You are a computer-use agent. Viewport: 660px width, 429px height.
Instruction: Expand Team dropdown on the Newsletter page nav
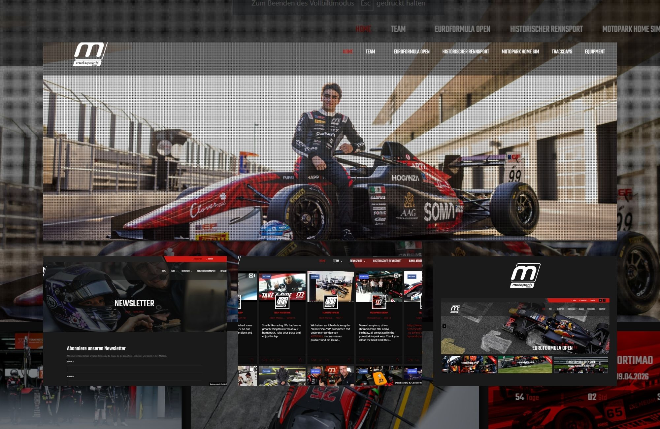pos(173,271)
